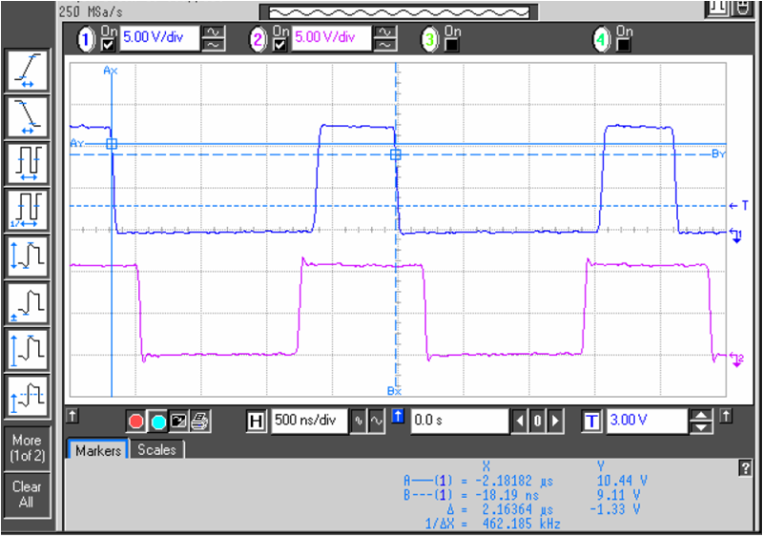Click the channel 1 number badge
Screen dimensions: 763x537
(86, 39)
